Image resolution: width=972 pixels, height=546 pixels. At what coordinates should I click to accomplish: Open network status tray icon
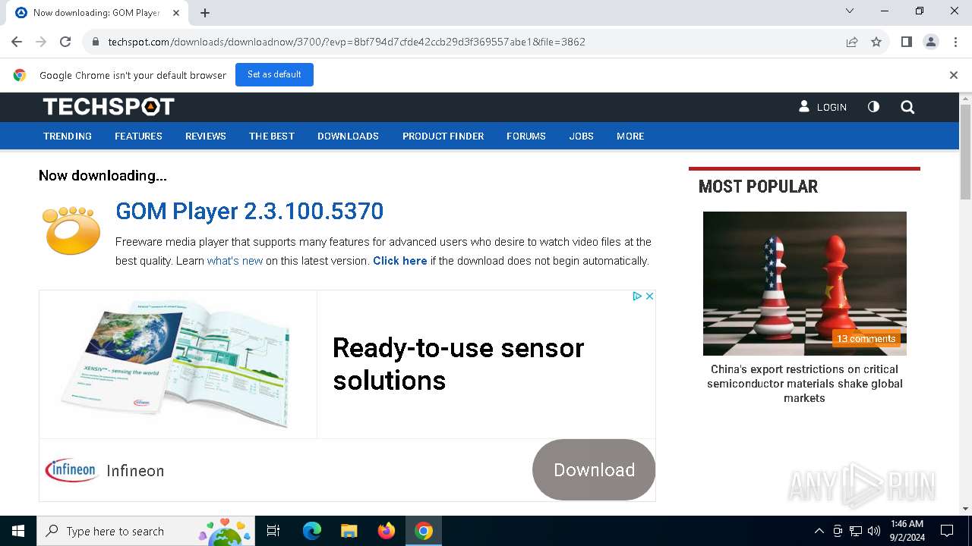click(856, 531)
